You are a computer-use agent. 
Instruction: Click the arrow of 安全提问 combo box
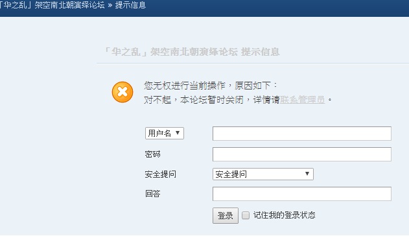[307, 174]
